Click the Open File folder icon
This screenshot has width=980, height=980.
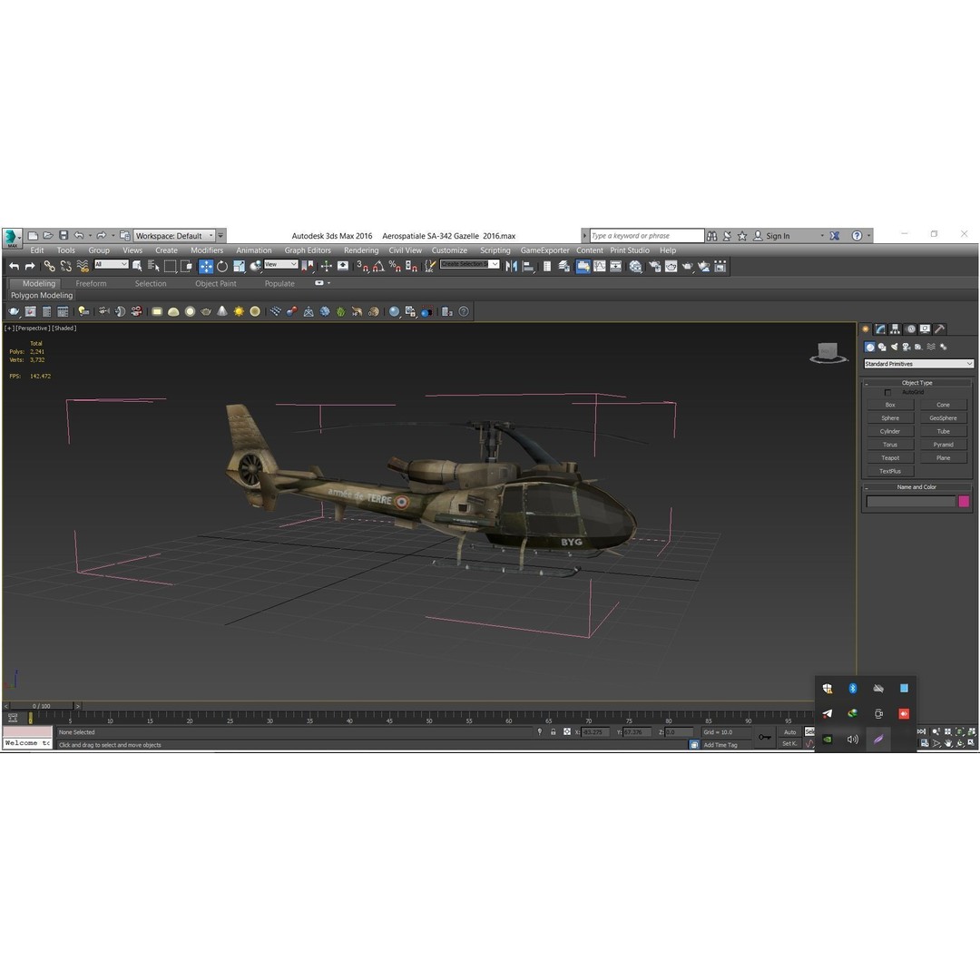pyautogui.click(x=48, y=236)
